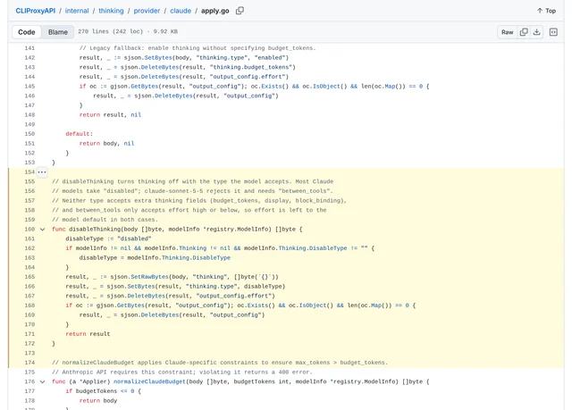Click normalizeClaudeBudget function name on line 176
This screenshot has width=572, height=410.
(149, 381)
